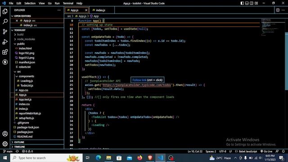This screenshot has width=288, height=162.
Task: Click the editor vertical scrollbar
Action: pos(286,61)
